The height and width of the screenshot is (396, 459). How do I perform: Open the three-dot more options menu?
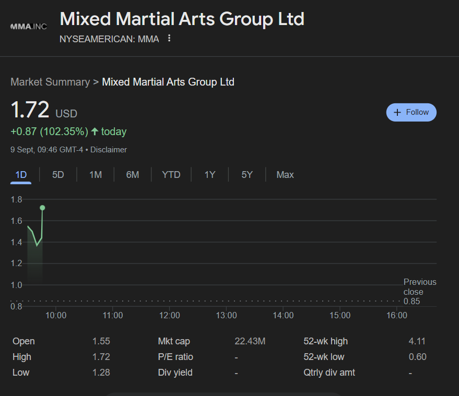click(169, 39)
